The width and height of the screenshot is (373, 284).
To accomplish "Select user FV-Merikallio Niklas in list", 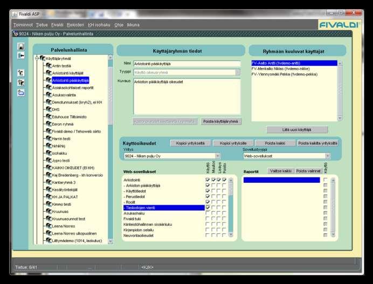I will [294, 69].
